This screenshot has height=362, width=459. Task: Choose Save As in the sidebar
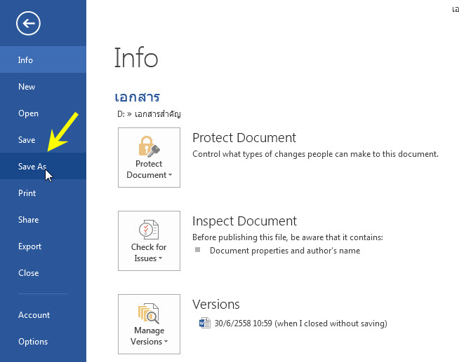point(43,167)
